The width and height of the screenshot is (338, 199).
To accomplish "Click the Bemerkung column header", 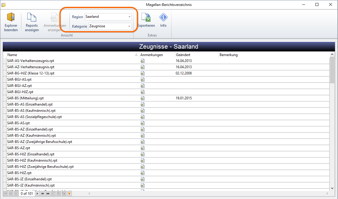I will (274, 55).
